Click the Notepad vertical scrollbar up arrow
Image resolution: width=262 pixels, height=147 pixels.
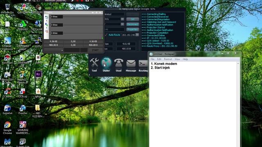238,64
